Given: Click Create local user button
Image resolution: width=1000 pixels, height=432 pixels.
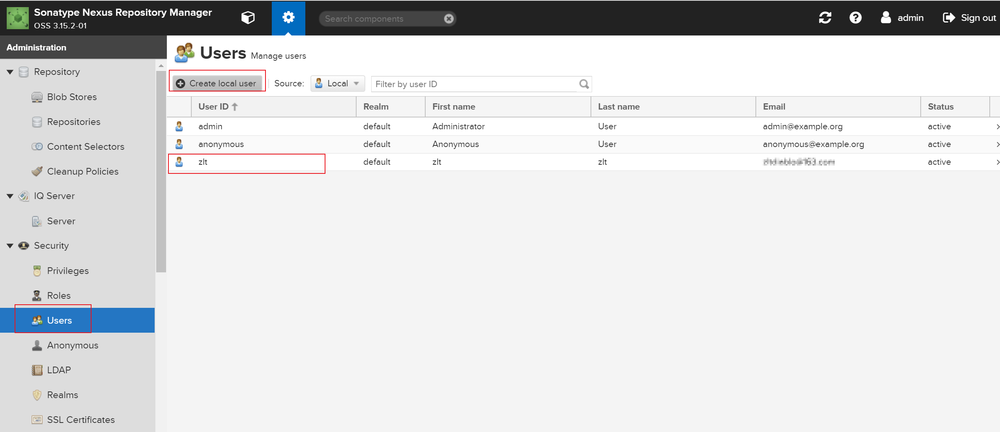Looking at the screenshot, I should pyautogui.click(x=217, y=84).
